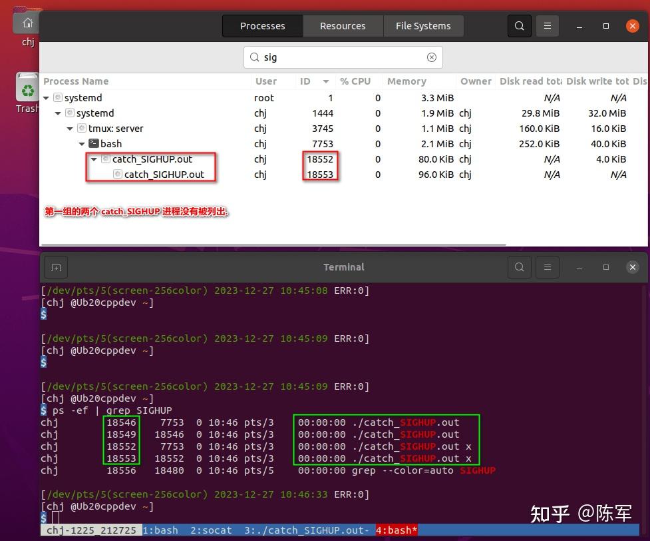Switch to the Resources tab

[x=343, y=25]
